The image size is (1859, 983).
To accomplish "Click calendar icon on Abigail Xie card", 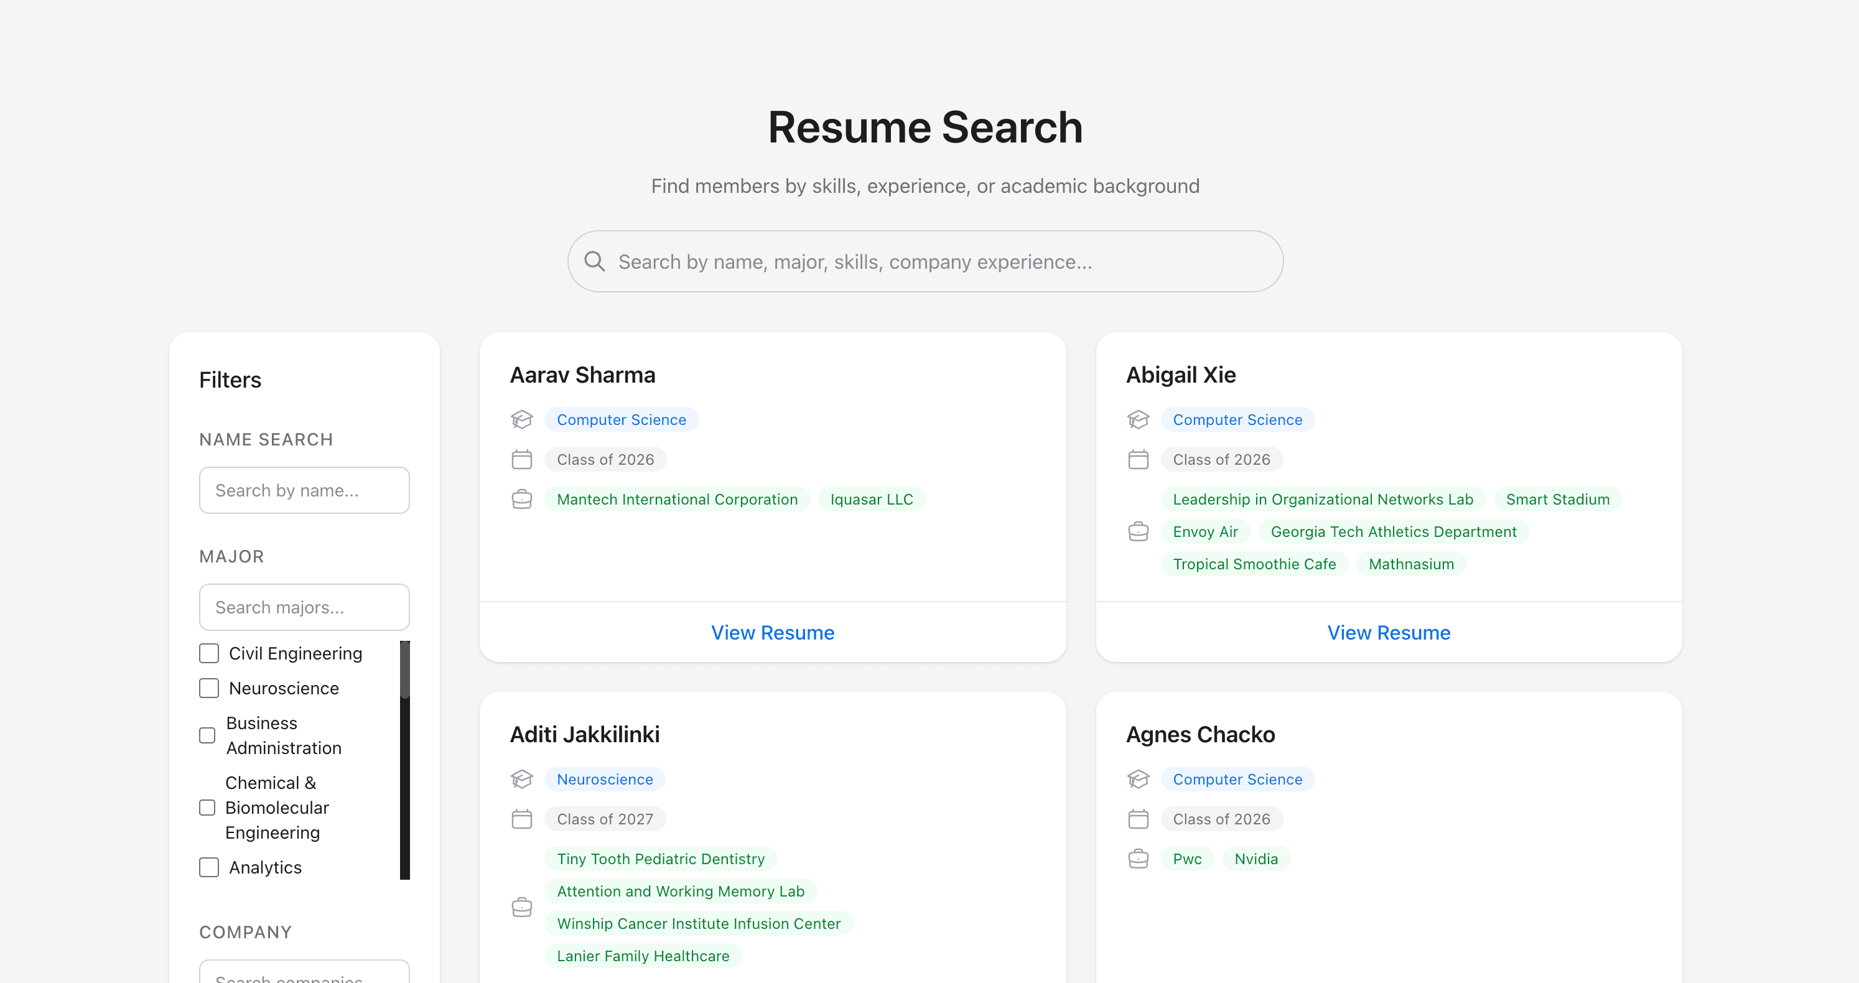I will pyautogui.click(x=1138, y=459).
